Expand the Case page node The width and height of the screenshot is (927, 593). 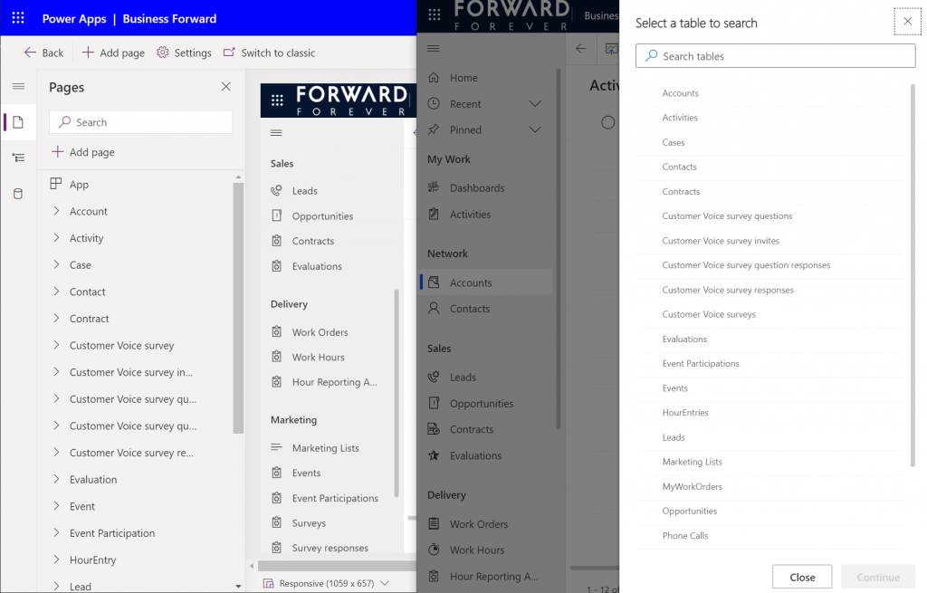coord(56,264)
